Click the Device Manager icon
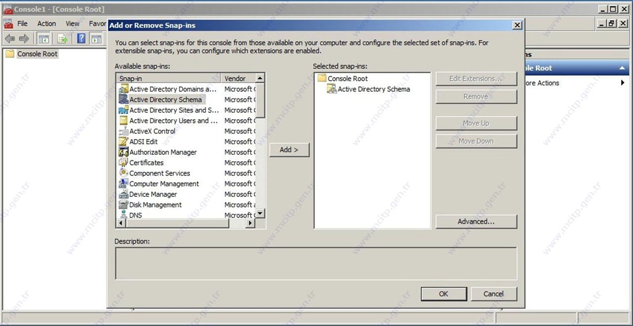This screenshot has width=633, height=326. coord(124,194)
